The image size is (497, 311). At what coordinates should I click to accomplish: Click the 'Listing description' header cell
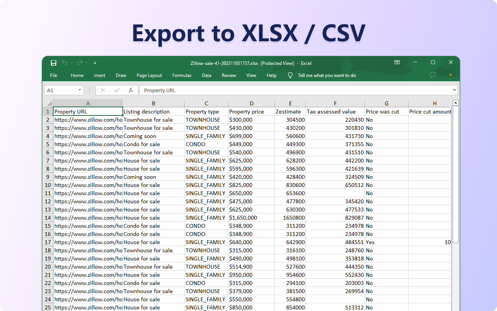click(154, 112)
